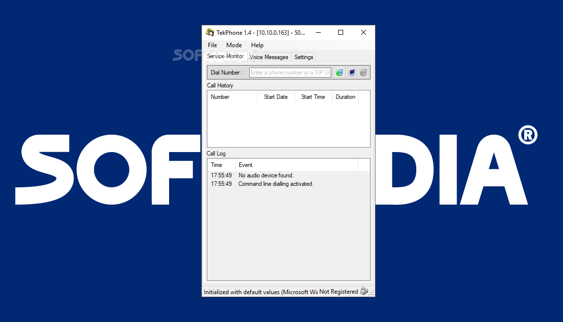This screenshot has height=322, width=563.
Task: Open the Settings tab
Action: (304, 57)
